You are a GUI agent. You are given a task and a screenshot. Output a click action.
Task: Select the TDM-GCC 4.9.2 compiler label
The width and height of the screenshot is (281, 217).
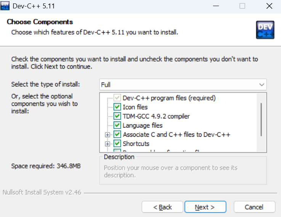tap(156, 116)
